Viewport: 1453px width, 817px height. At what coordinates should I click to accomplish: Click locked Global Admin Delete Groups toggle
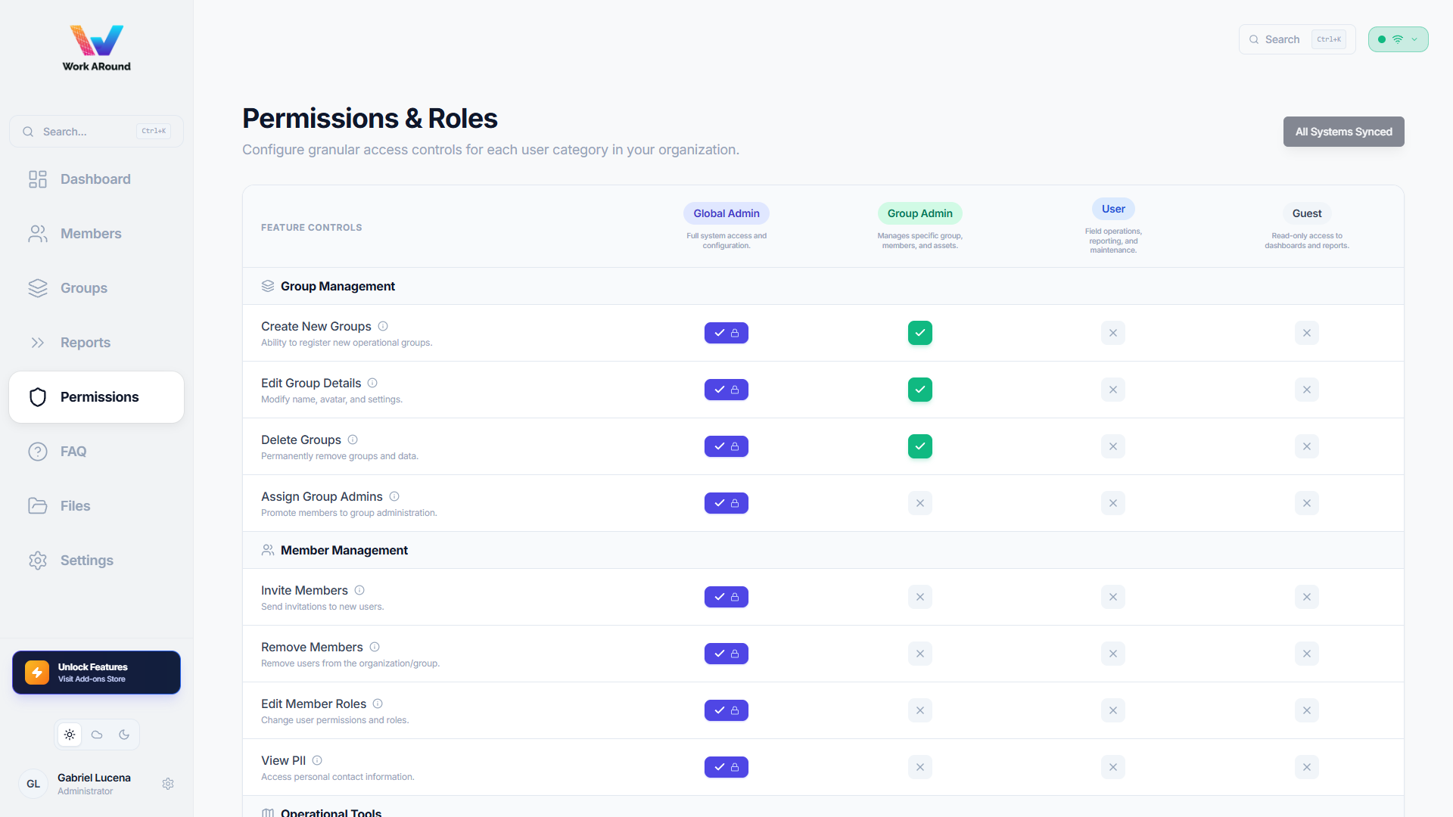(x=726, y=446)
